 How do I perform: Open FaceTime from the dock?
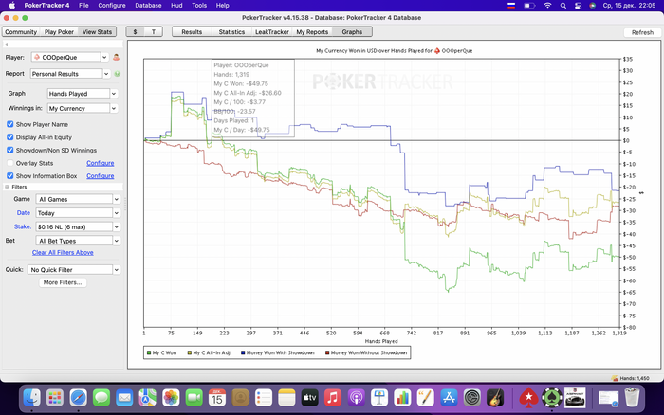click(x=194, y=398)
